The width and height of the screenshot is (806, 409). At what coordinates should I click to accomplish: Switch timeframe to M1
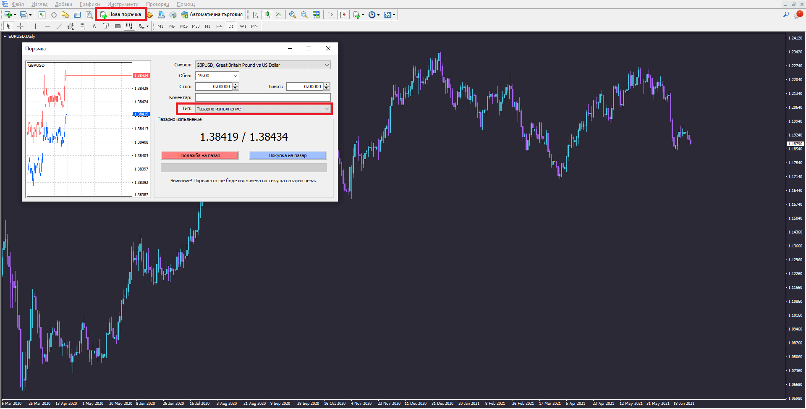[160, 26]
